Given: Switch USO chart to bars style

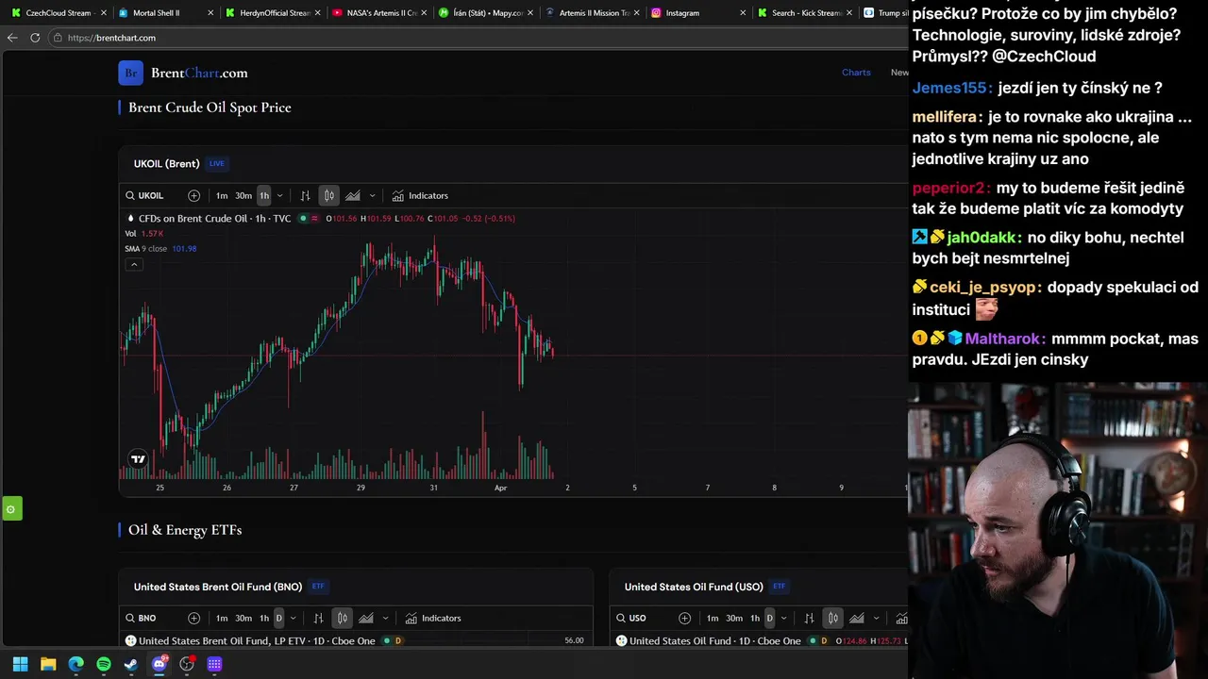Looking at the screenshot, I should click(x=809, y=618).
